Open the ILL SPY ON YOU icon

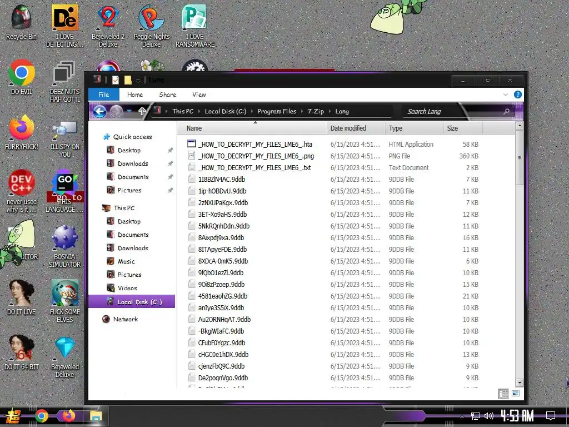click(x=64, y=138)
